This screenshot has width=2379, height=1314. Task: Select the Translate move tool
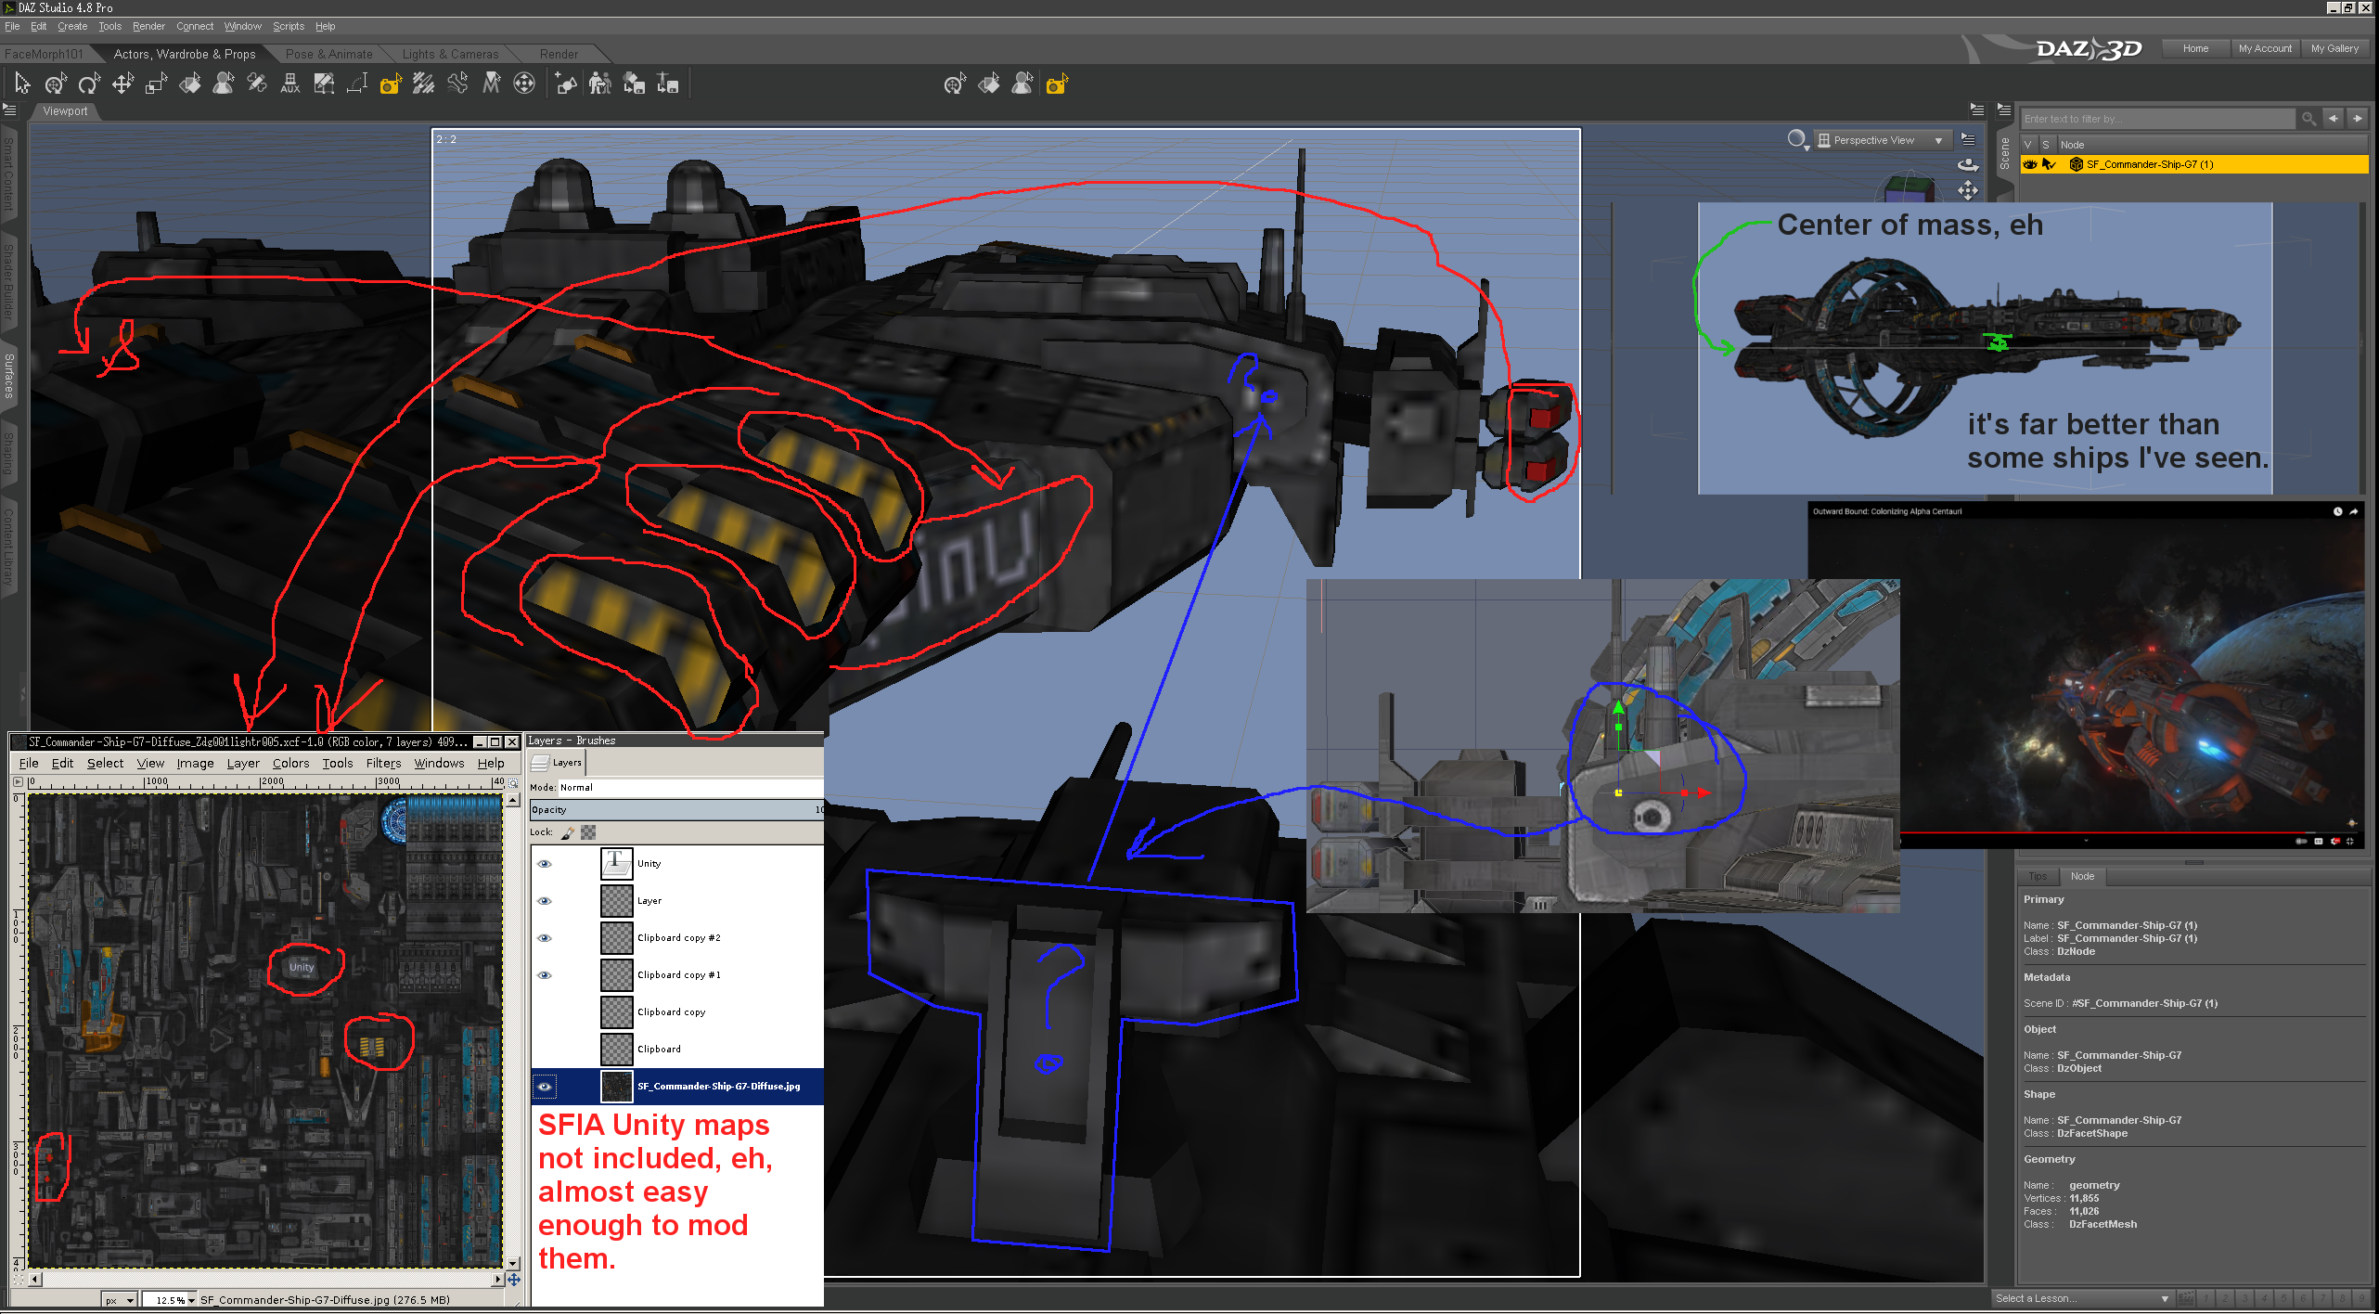tap(122, 84)
